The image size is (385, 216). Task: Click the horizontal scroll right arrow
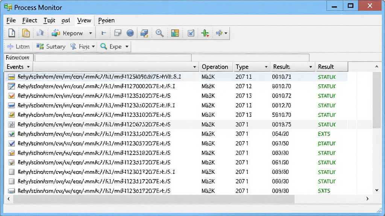tap(367, 199)
